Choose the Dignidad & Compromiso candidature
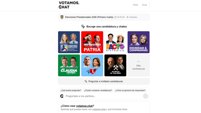201x113 pixels. (x=138, y=42)
